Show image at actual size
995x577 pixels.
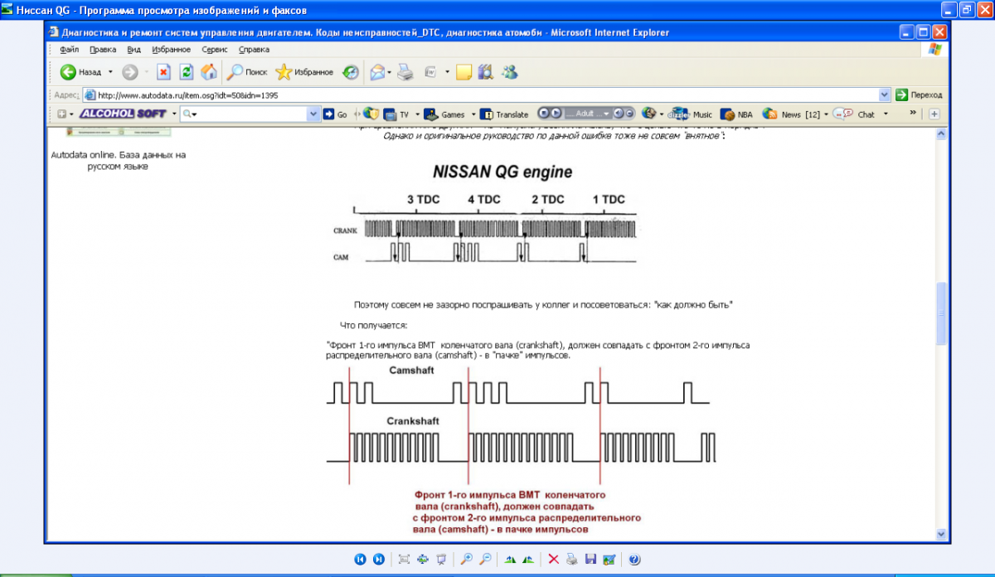pyautogui.click(x=422, y=560)
